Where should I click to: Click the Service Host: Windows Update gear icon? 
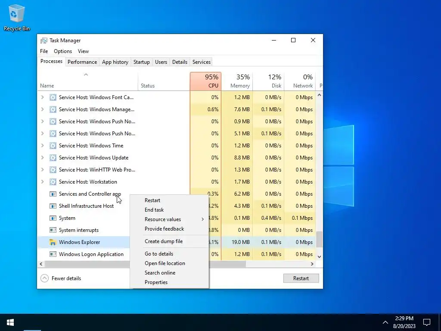tap(53, 158)
